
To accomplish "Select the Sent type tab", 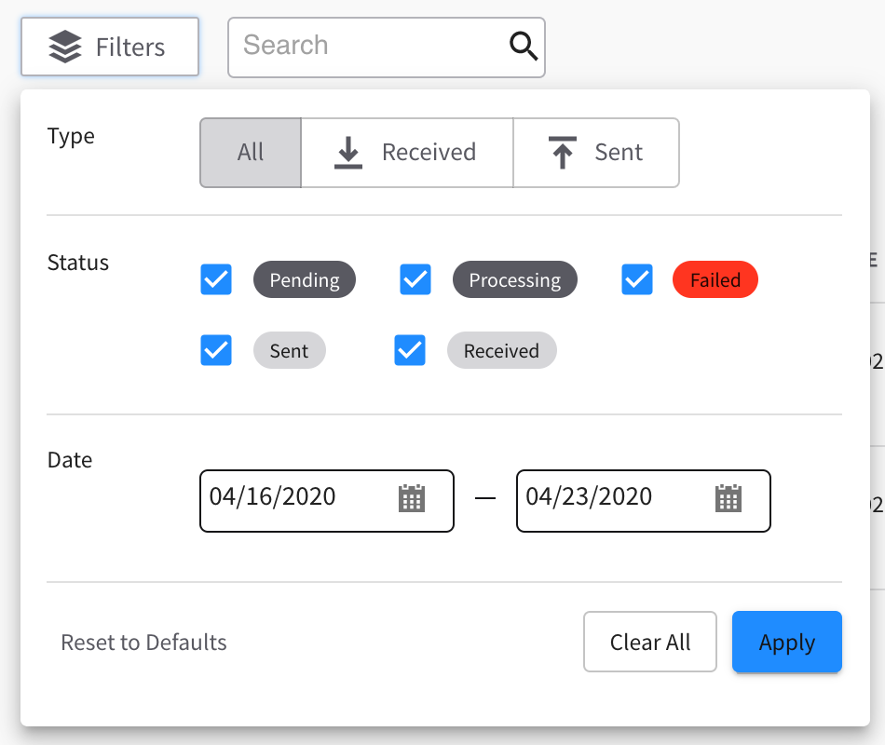I will [596, 153].
